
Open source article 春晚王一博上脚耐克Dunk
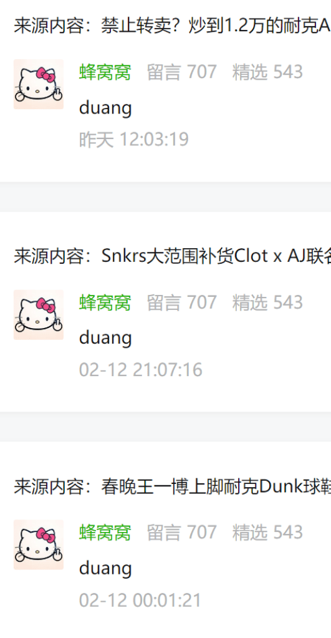[172, 486]
